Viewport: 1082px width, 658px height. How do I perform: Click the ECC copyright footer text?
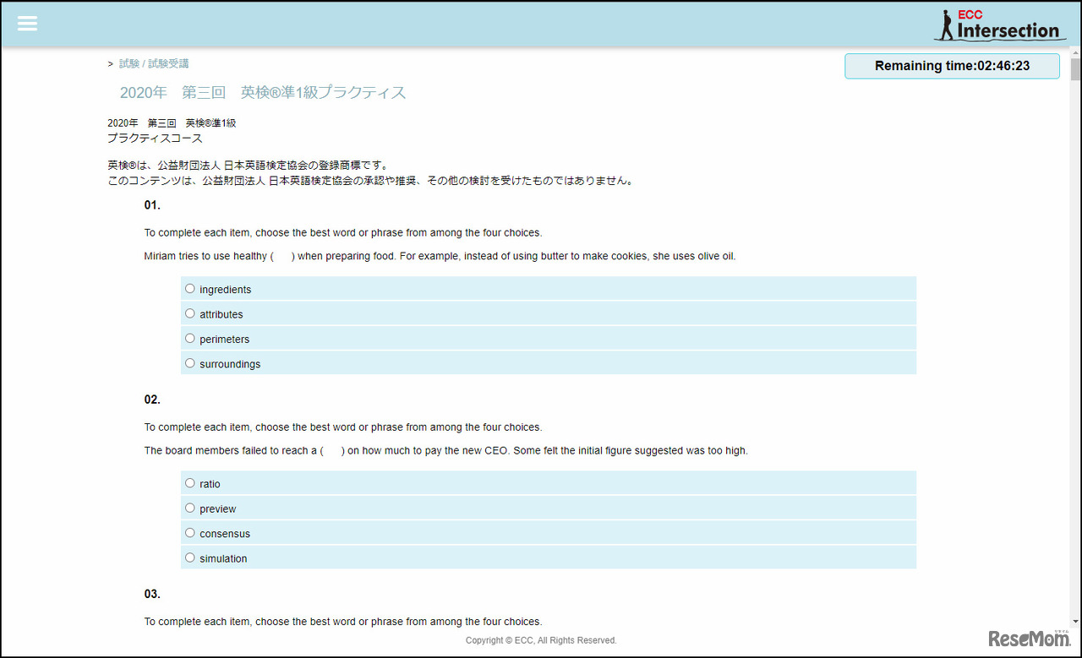(x=541, y=640)
